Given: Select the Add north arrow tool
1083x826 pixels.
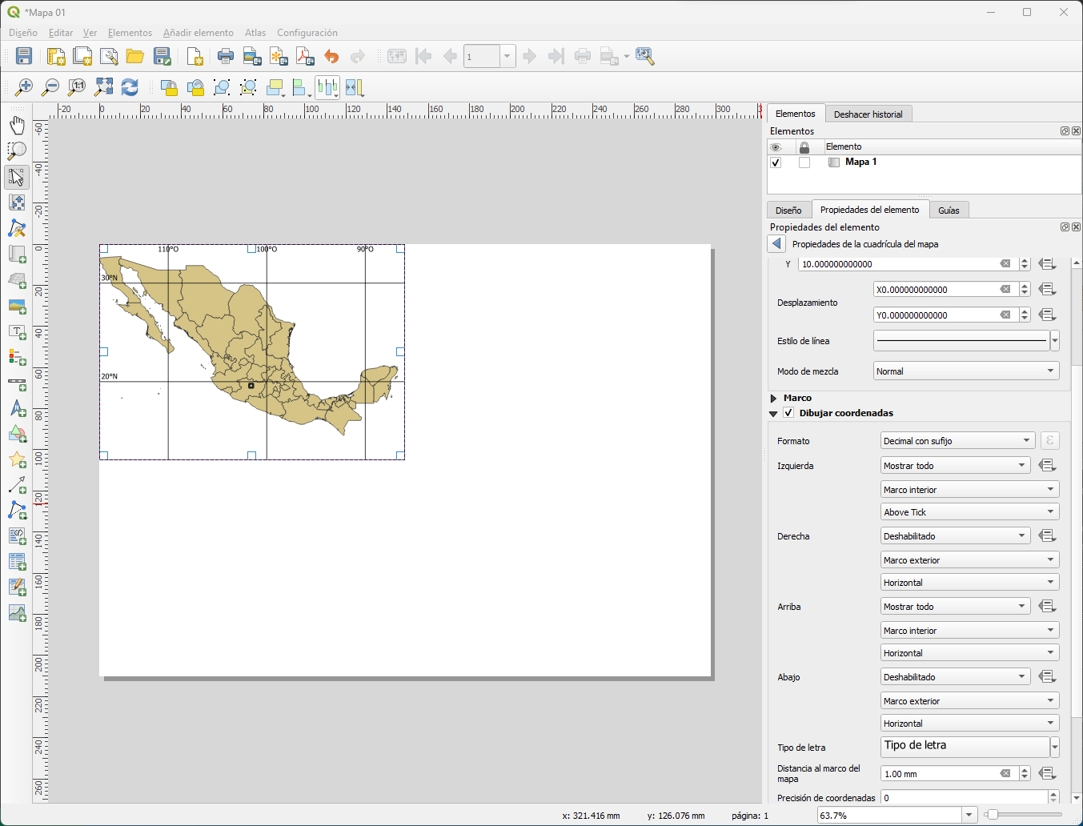Looking at the screenshot, I should pos(17,409).
